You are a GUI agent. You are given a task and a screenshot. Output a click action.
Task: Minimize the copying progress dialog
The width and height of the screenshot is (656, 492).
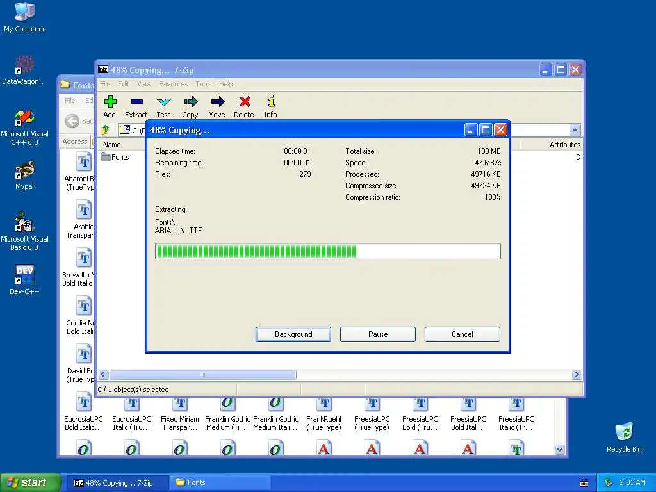[x=471, y=130]
